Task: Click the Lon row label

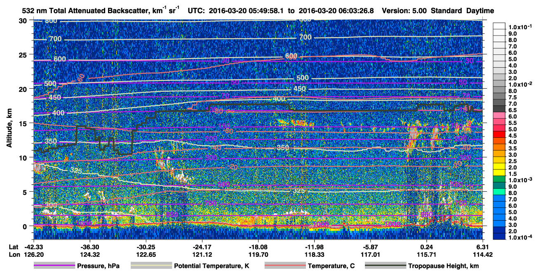Action: 14,254
